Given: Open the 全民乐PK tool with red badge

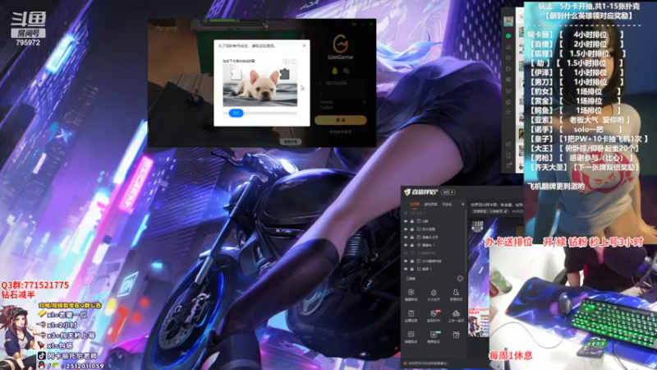Looking at the screenshot, I should coord(434,313).
